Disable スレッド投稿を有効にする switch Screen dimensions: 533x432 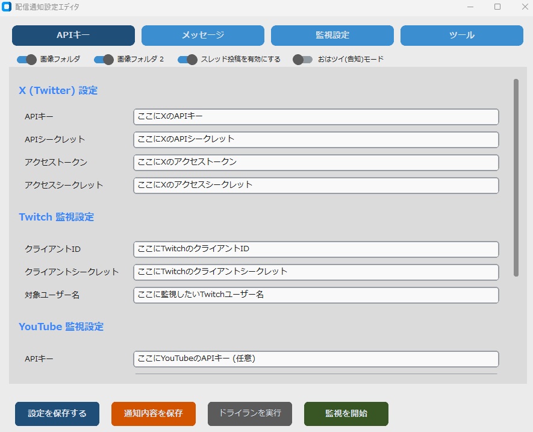click(187, 60)
